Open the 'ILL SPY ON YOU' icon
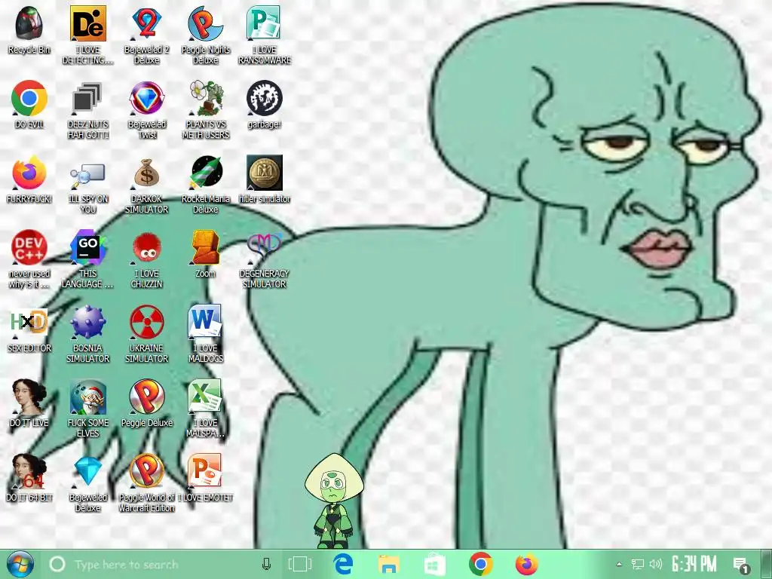 pos(87,175)
